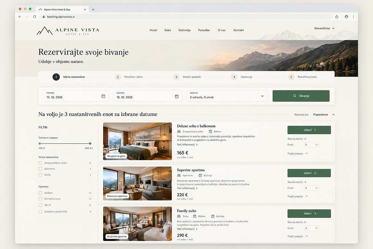Image resolution: width=373 pixels, height=249 pixels.
Task: Open the Doživetja menu item
Action: pyautogui.click(x=184, y=30)
